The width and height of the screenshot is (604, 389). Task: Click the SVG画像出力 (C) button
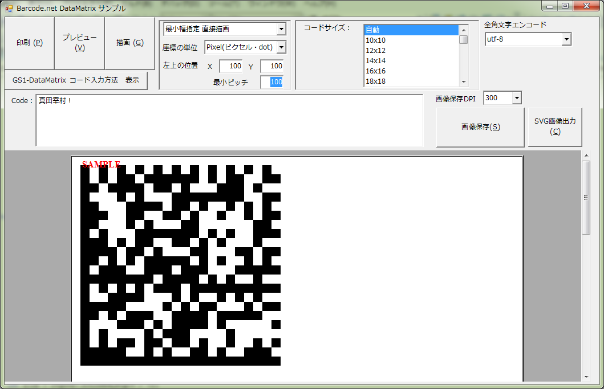tap(555, 127)
